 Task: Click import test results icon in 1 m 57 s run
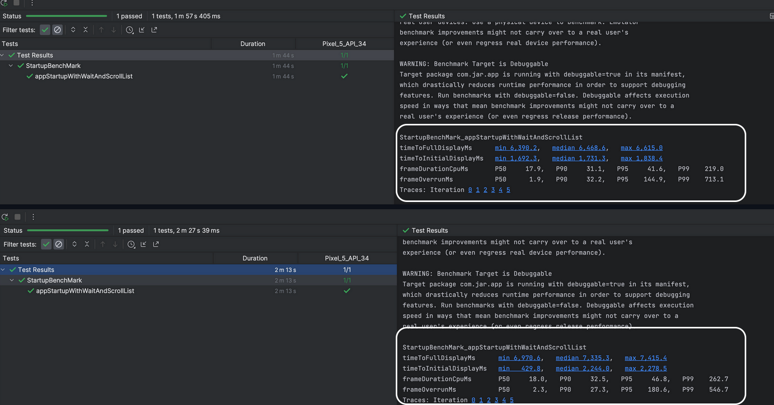pyautogui.click(x=142, y=30)
